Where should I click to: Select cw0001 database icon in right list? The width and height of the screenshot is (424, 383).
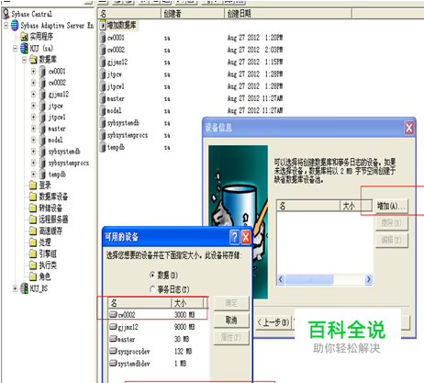click(103, 38)
